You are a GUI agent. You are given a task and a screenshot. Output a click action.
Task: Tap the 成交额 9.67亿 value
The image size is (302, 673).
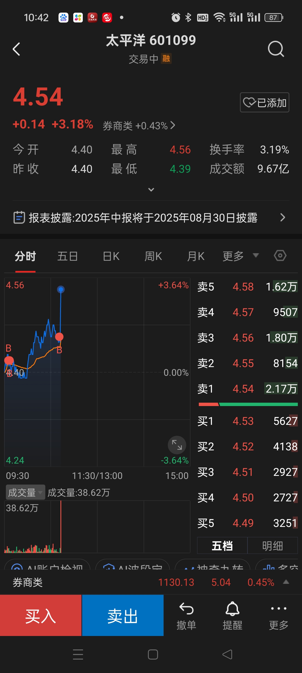[273, 169]
